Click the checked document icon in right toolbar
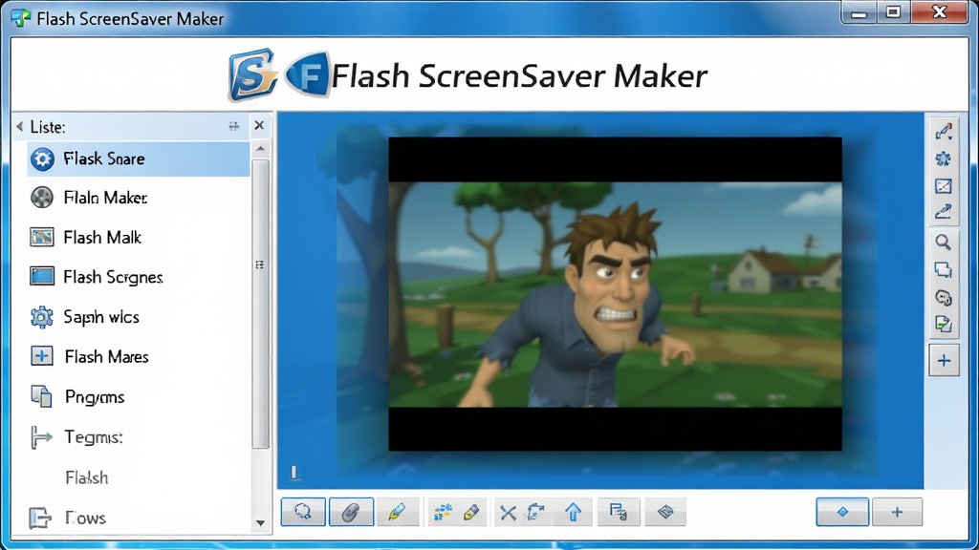Image resolution: width=979 pixels, height=550 pixels. point(944,324)
